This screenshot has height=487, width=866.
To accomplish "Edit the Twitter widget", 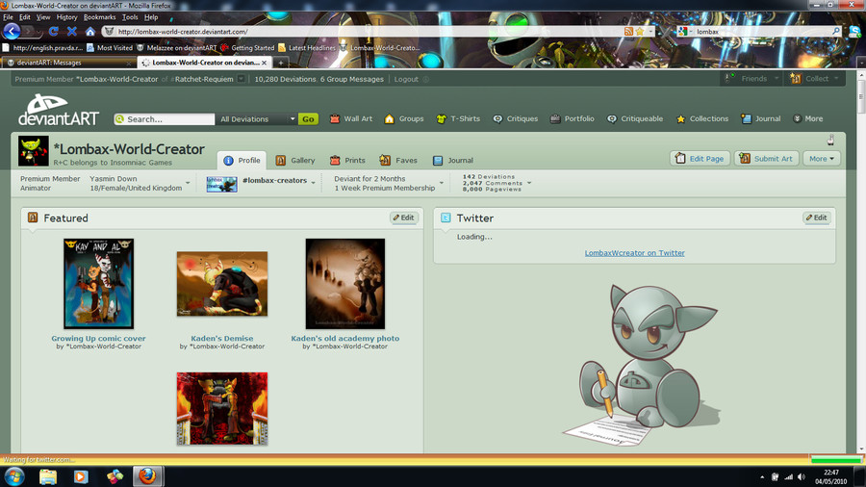I will point(816,218).
